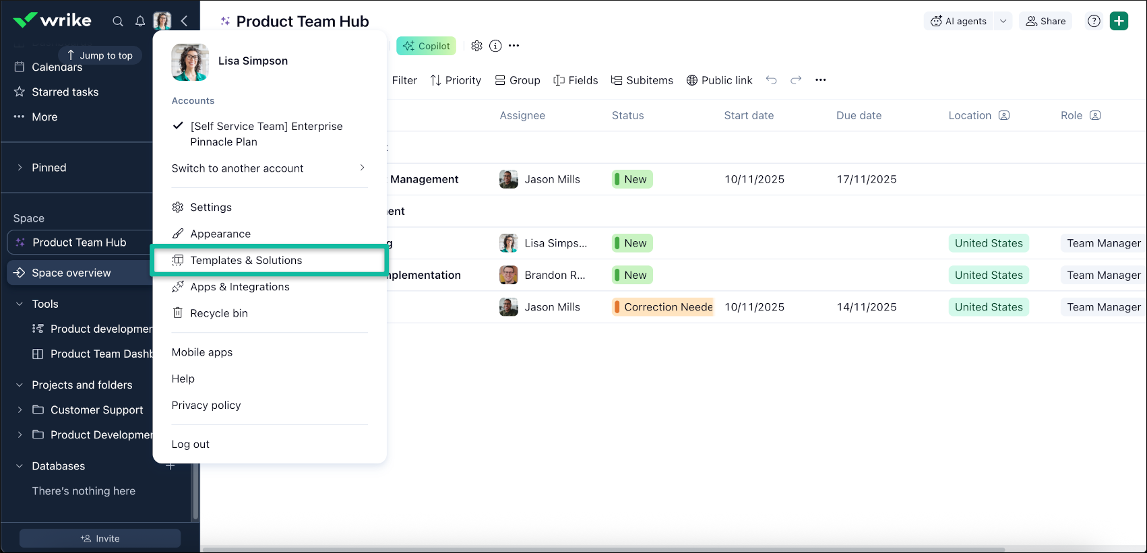Open Help from profile menu
This screenshot has width=1147, height=553.
coord(183,379)
